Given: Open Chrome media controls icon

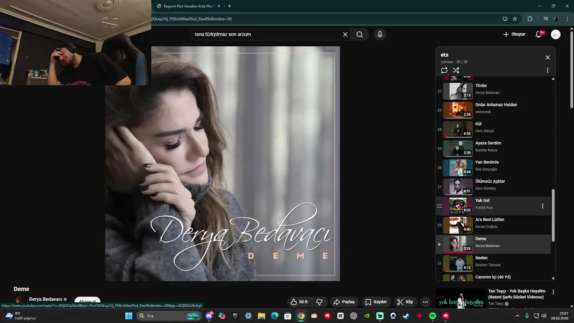Looking at the screenshot, I should (x=546, y=19).
